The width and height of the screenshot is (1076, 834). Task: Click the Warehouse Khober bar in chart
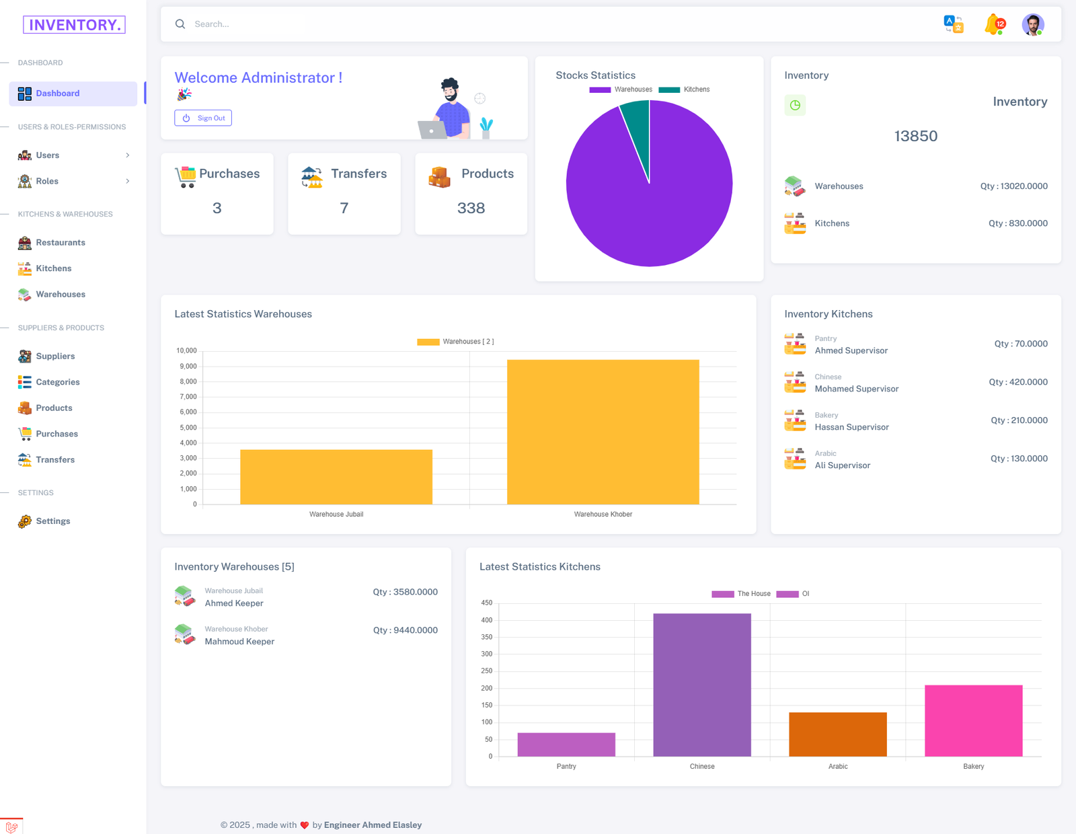(603, 432)
